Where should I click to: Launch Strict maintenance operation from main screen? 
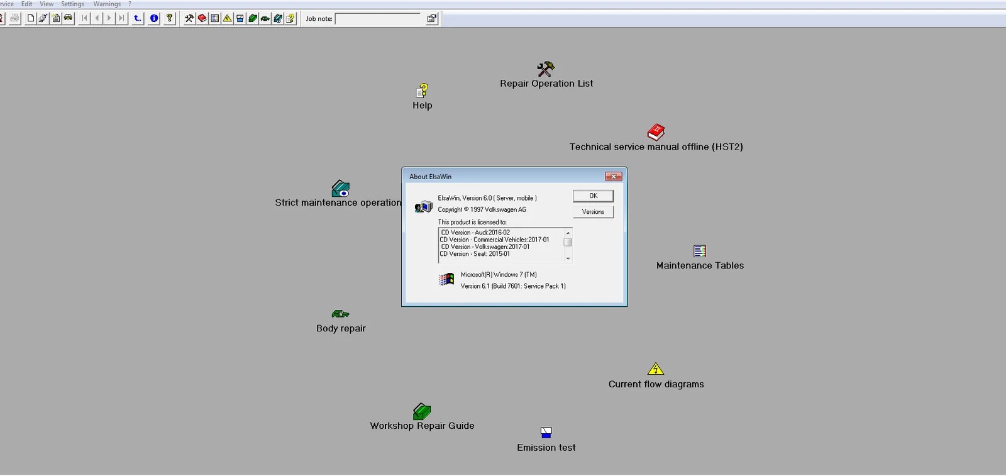[x=340, y=189]
